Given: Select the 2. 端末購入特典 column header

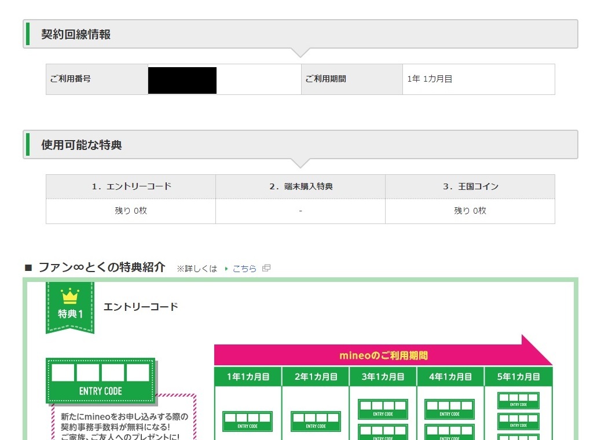Looking at the screenshot, I should (x=300, y=186).
